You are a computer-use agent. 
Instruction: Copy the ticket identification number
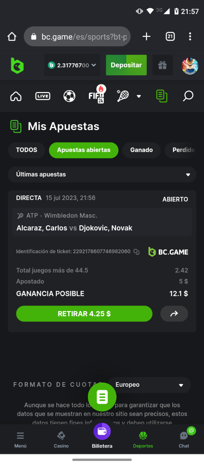tap(136, 252)
